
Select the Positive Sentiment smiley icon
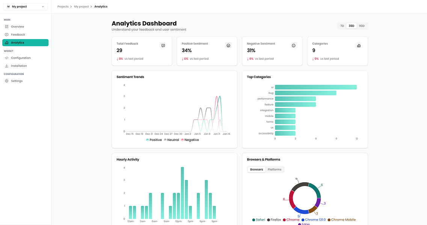tap(228, 46)
